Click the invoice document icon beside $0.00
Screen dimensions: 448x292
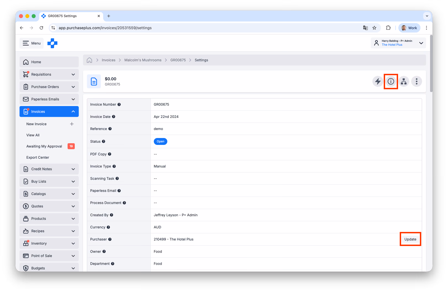coord(94,82)
